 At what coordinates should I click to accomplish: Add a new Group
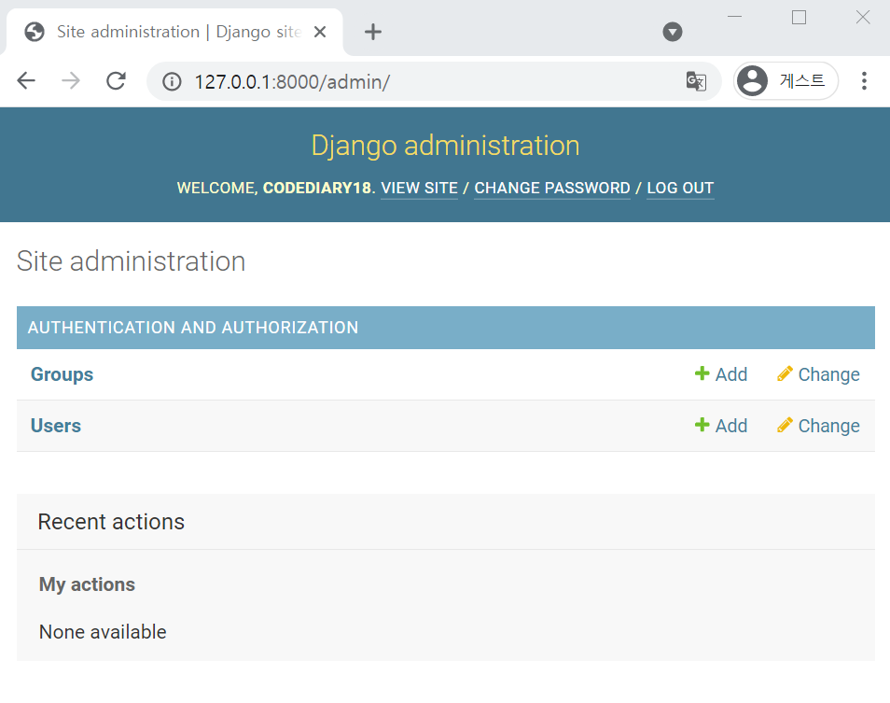tap(721, 374)
